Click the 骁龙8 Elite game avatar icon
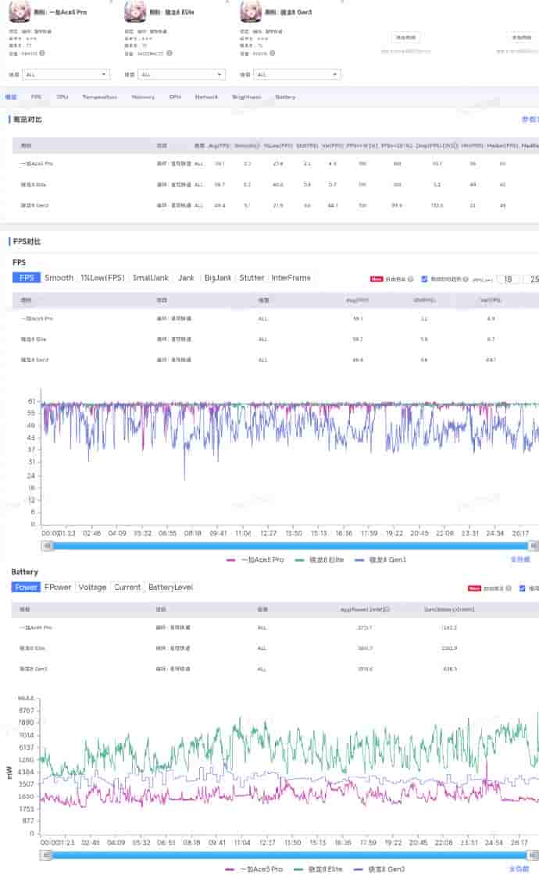The image size is (539, 874). [135, 11]
